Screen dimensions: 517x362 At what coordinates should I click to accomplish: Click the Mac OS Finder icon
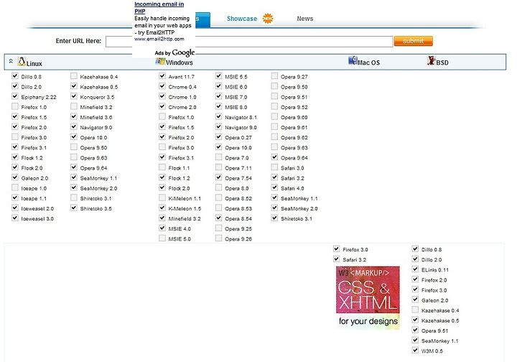click(x=353, y=60)
